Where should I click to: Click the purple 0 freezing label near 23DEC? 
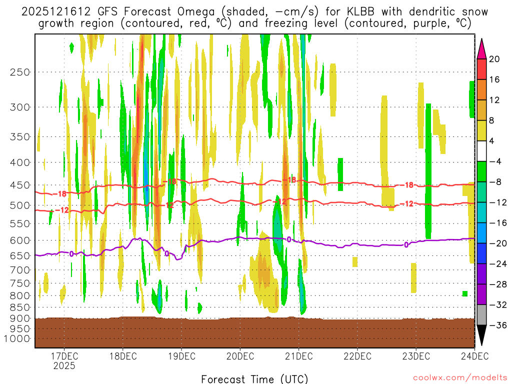pos(406,244)
